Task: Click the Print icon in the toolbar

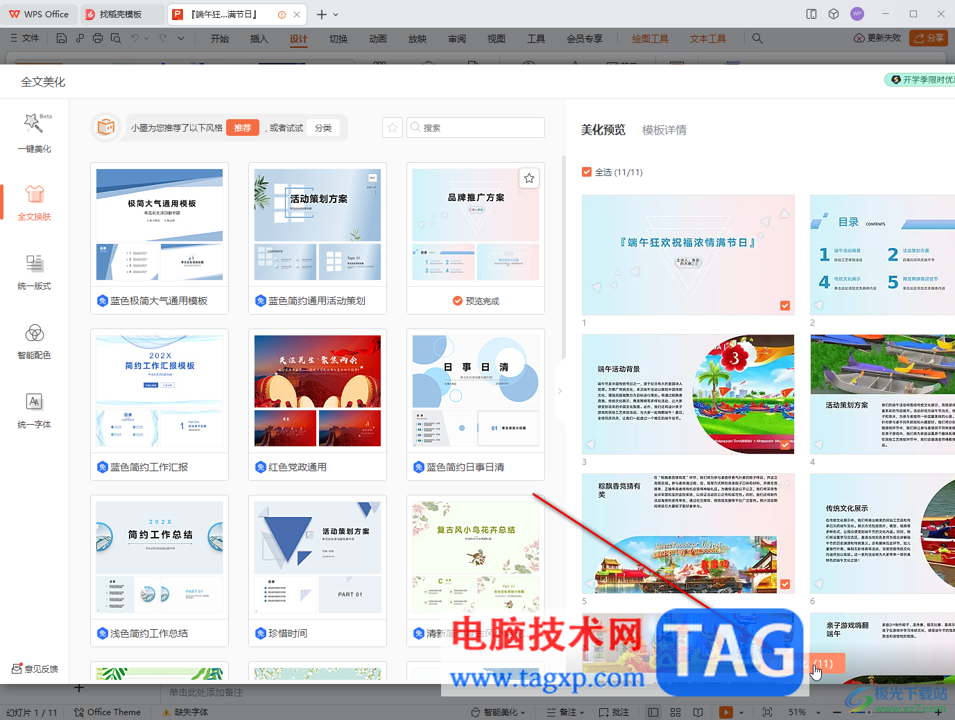Action: (98, 39)
